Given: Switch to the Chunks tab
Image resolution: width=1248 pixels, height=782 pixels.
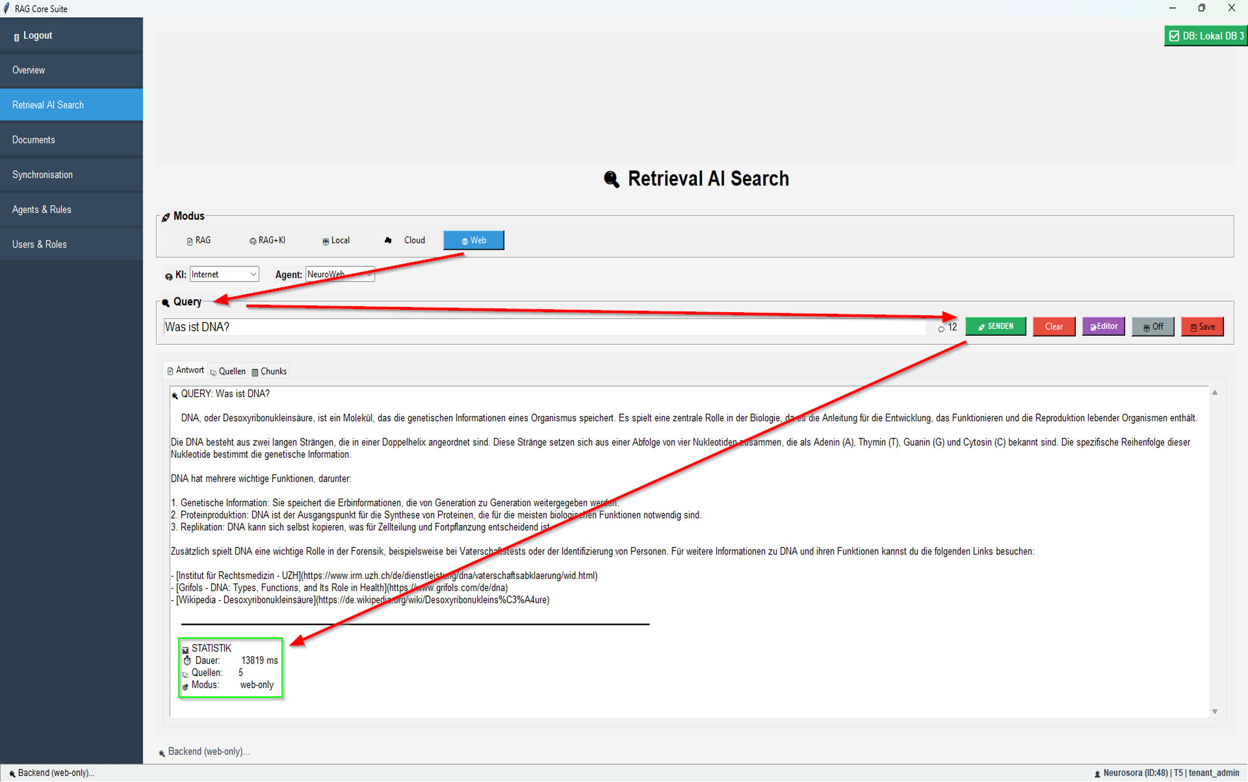Looking at the screenshot, I should coord(269,371).
